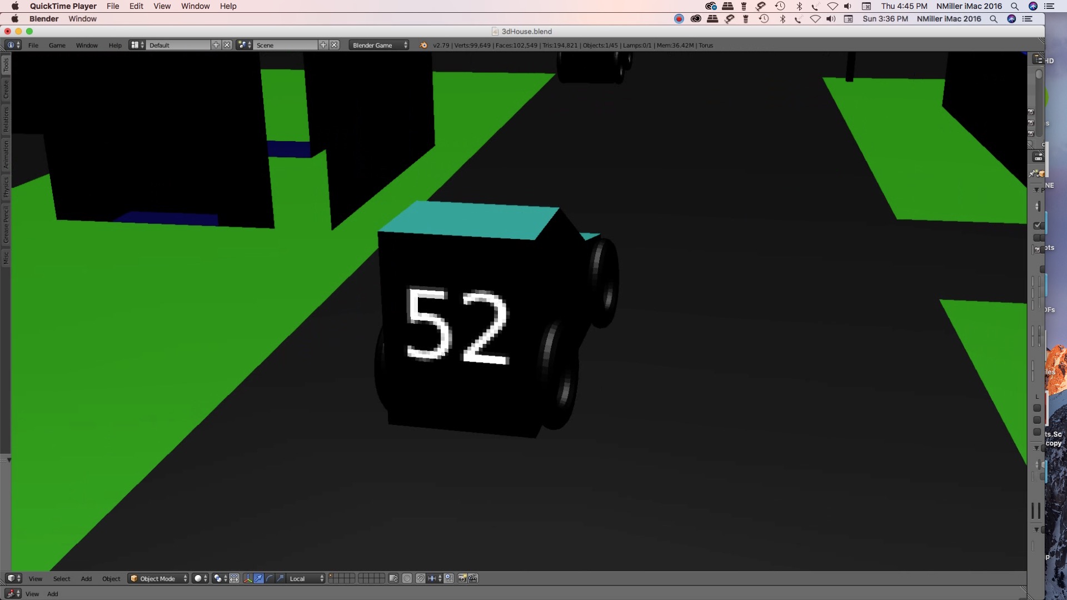This screenshot has width=1067, height=600.
Task: Open the Object Mode dropdown
Action: pos(158,578)
